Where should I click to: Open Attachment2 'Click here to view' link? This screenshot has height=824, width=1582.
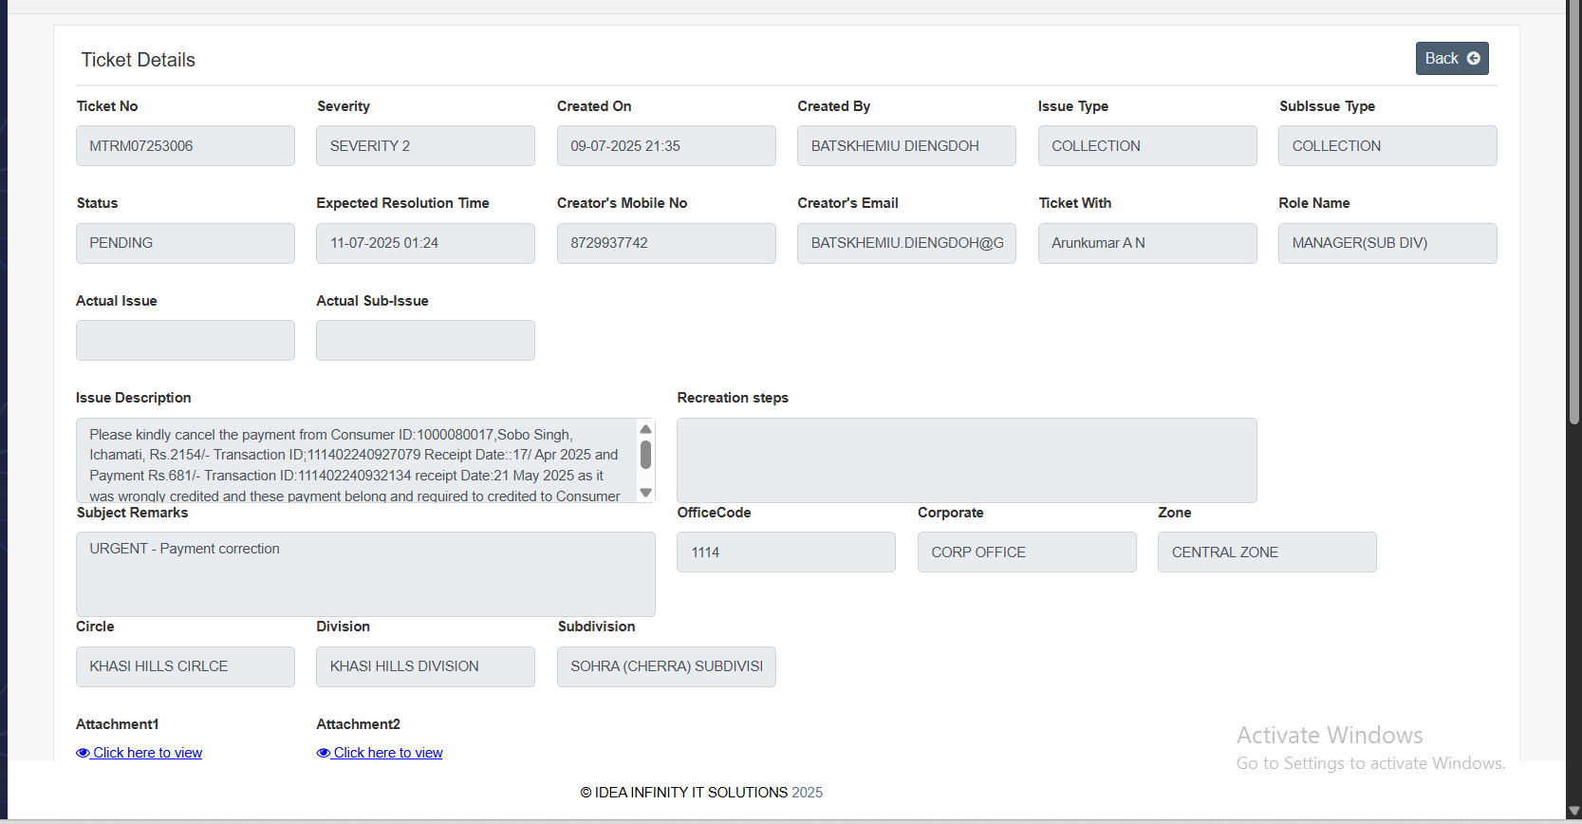tap(388, 753)
